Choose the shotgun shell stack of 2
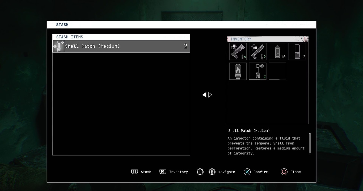This screenshot has width=363, height=191. [297, 52]
